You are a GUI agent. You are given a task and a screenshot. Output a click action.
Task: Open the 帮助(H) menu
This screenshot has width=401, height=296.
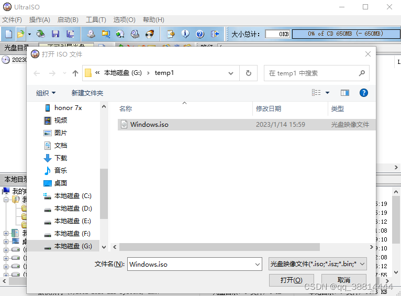(153, 20)
